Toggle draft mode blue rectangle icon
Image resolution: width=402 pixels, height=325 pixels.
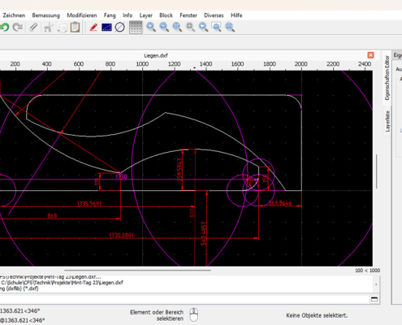coord(106,28)
